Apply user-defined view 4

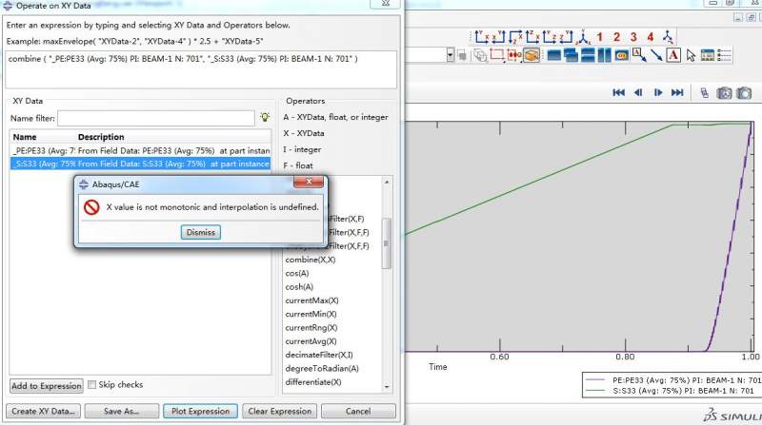[x=651, y=37]
